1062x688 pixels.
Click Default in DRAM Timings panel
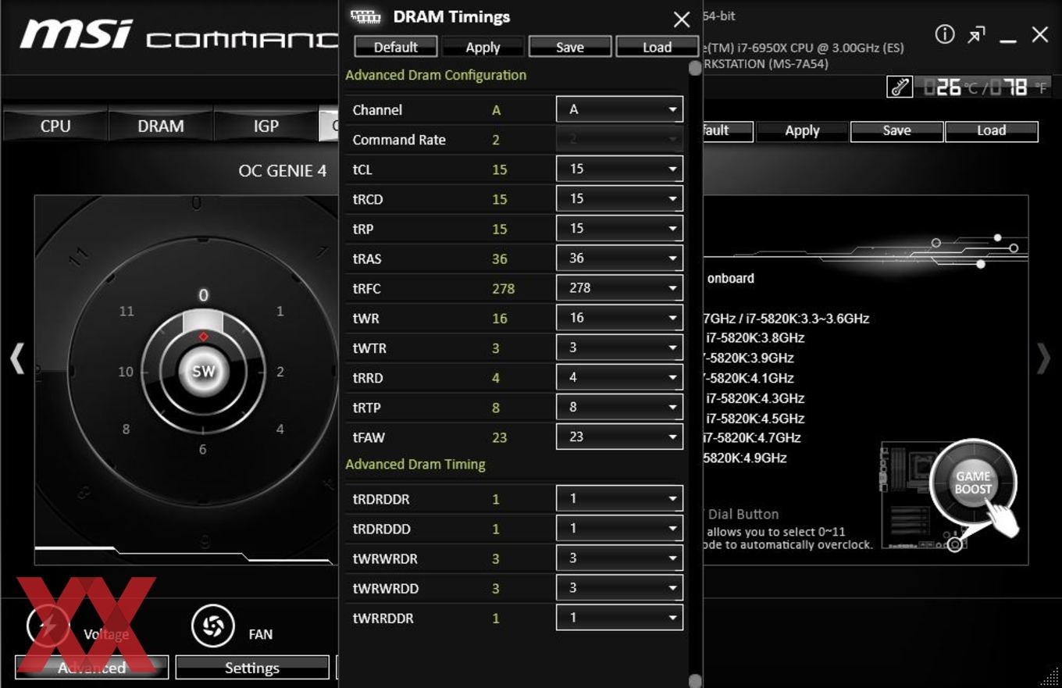pyautogui.click(x=396, y=47)
